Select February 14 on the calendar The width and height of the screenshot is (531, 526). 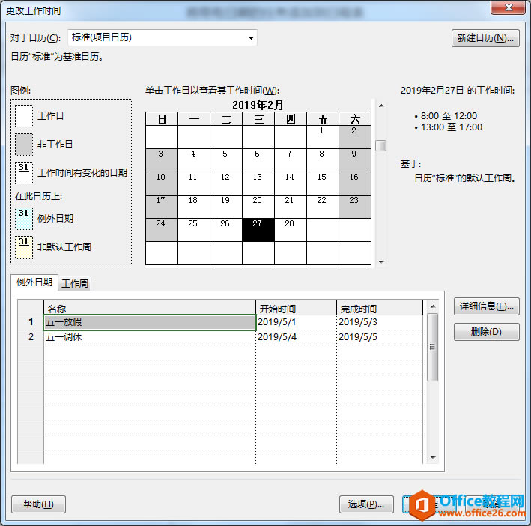(x=291, y=184)
